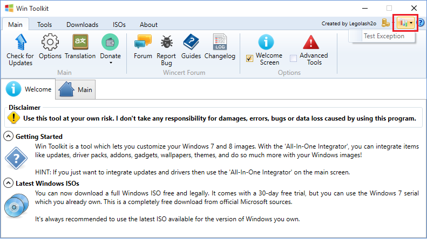The width and height of the screenshot is (427, 239).
Task: Open the Downloads ribbon tab
Action: [82, 24]
